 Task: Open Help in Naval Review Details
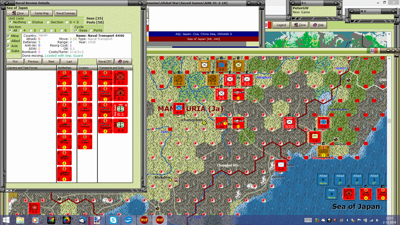(123, 61)
